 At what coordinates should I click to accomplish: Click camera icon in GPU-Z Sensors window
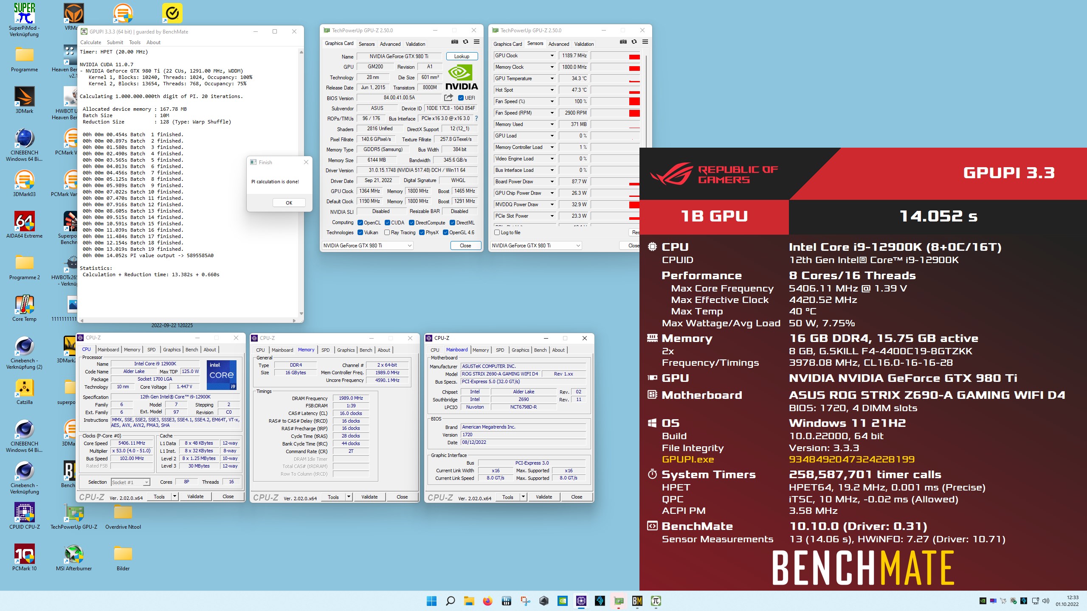tap(623, 42)
